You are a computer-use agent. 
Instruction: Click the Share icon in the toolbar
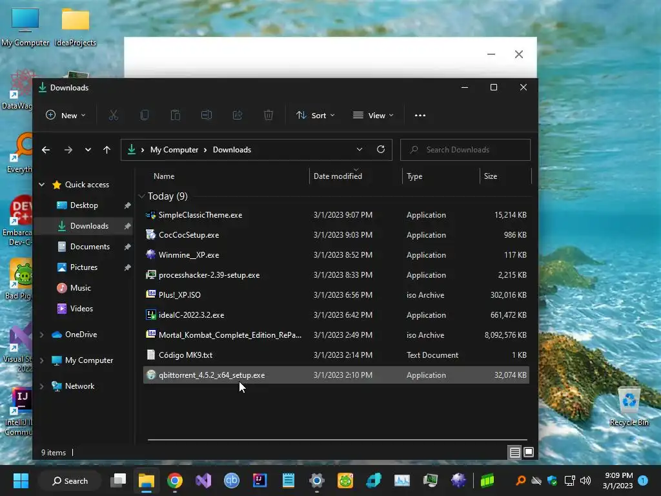coord(238,115)
